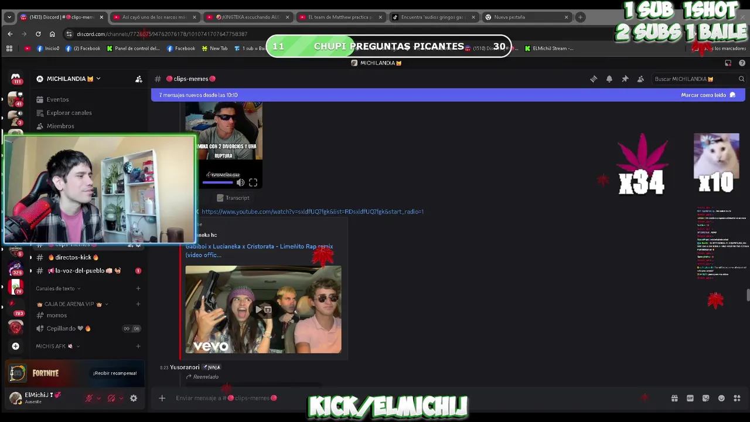Switch to KINGTEKA escuchando tab
Screen dimensions: 750x422
click(x=247, y=17)
